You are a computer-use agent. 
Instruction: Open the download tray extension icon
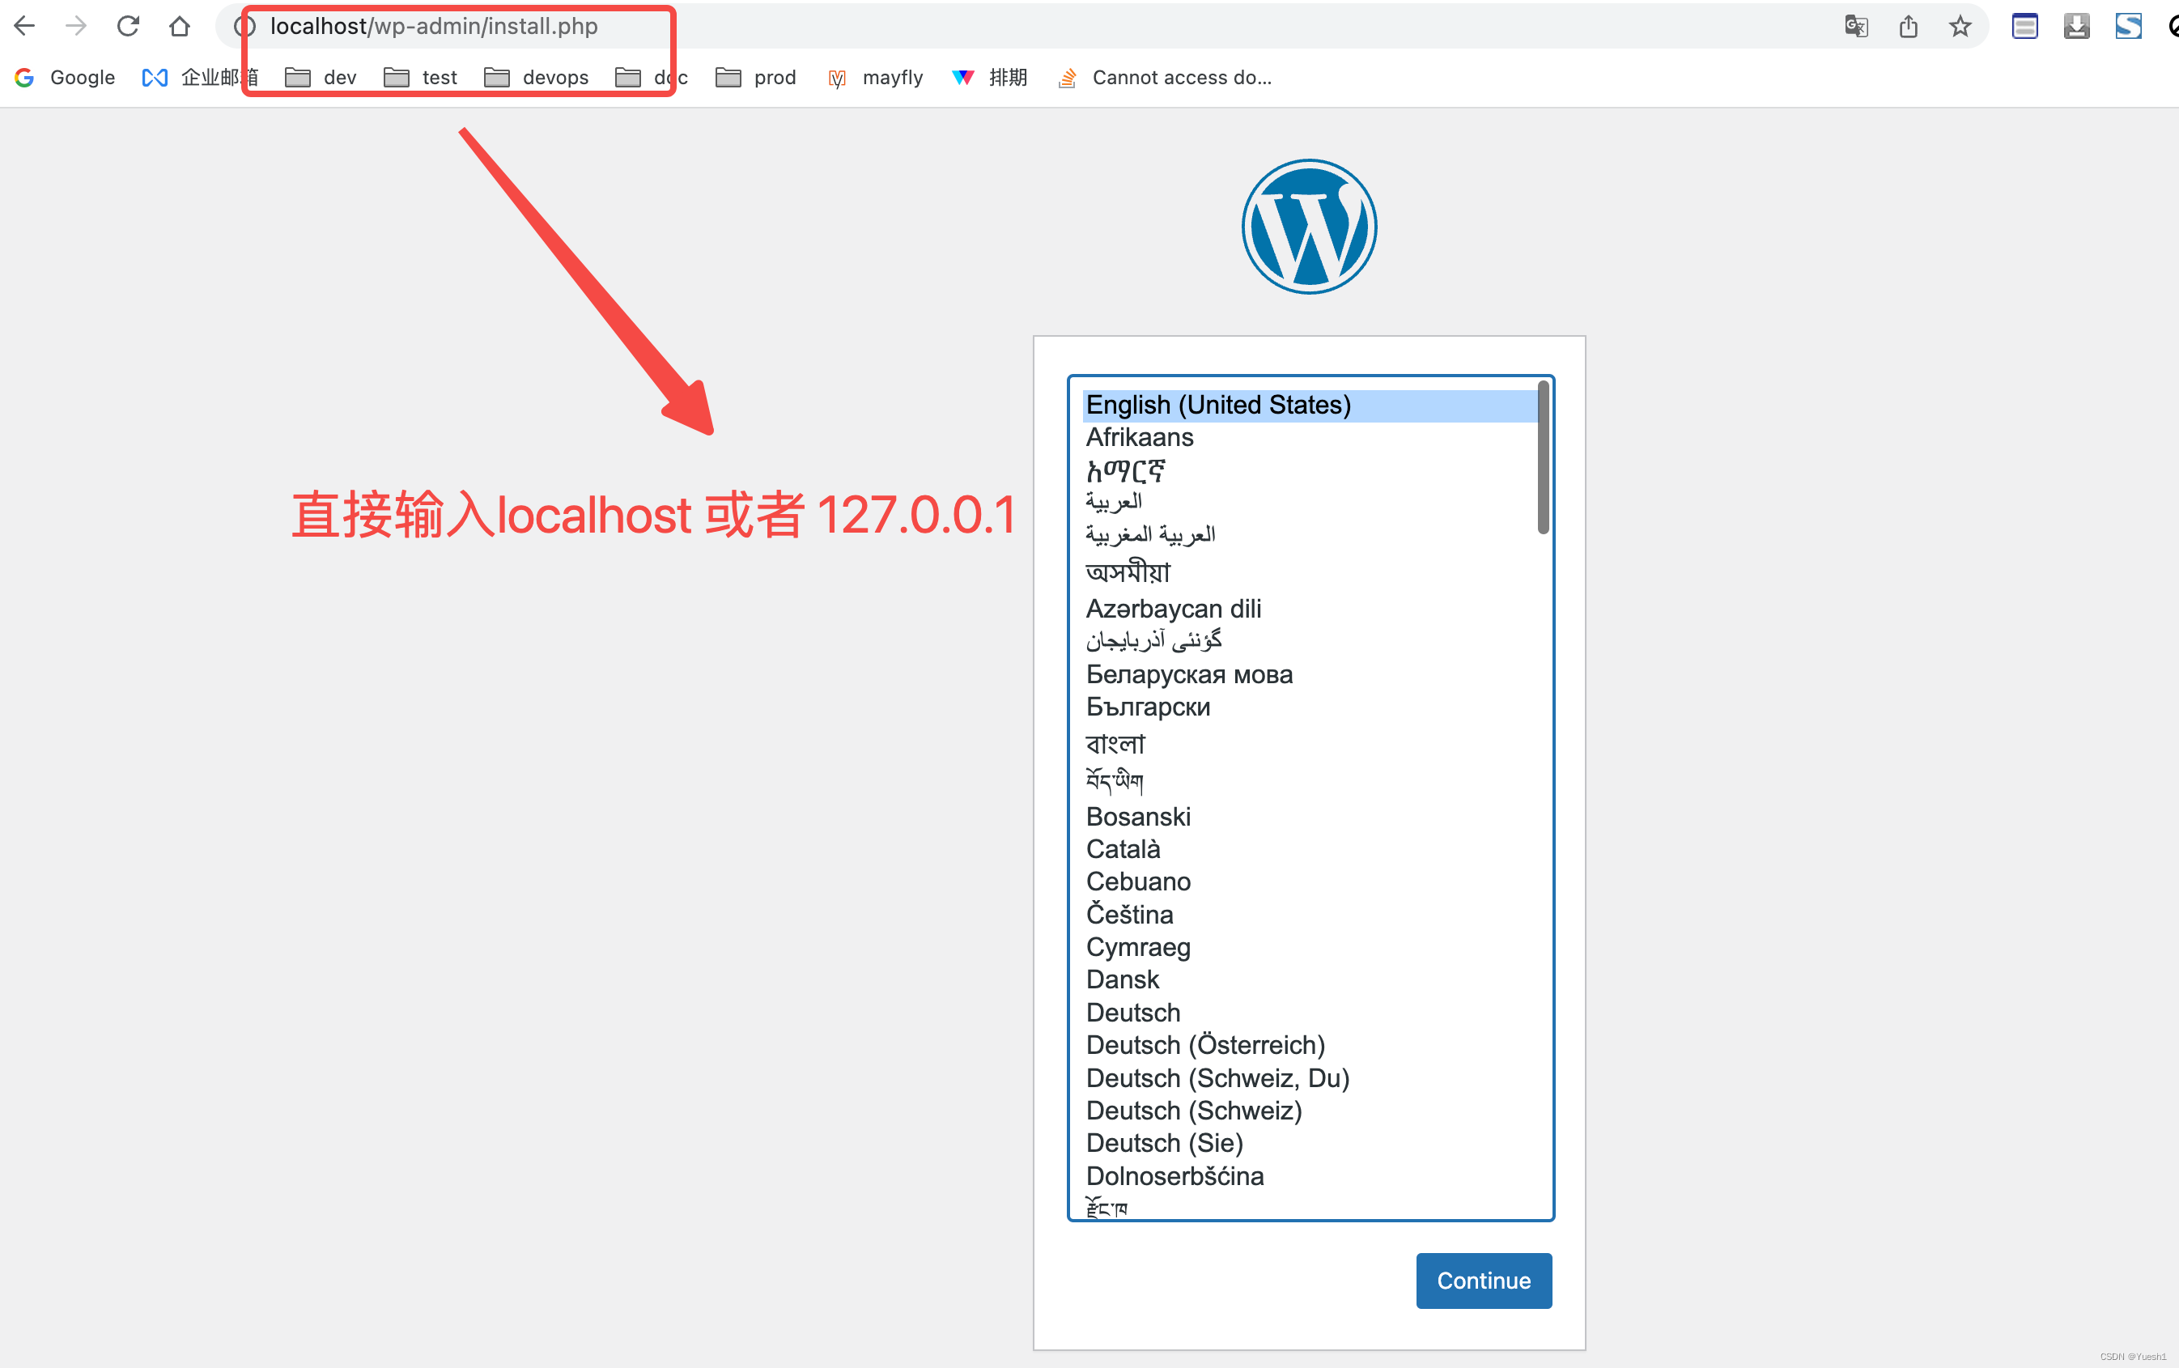click(x=2077, y=26)
